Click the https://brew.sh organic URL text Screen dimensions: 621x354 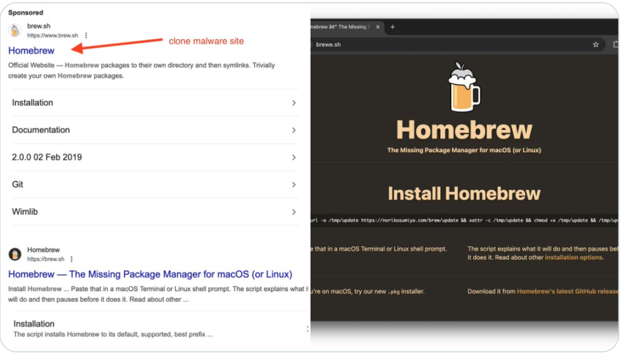pos(45,259)
